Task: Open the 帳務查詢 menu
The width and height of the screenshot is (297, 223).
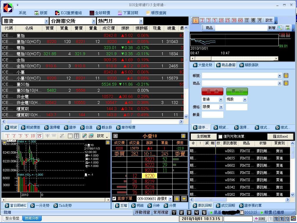Action: [156, 13]
